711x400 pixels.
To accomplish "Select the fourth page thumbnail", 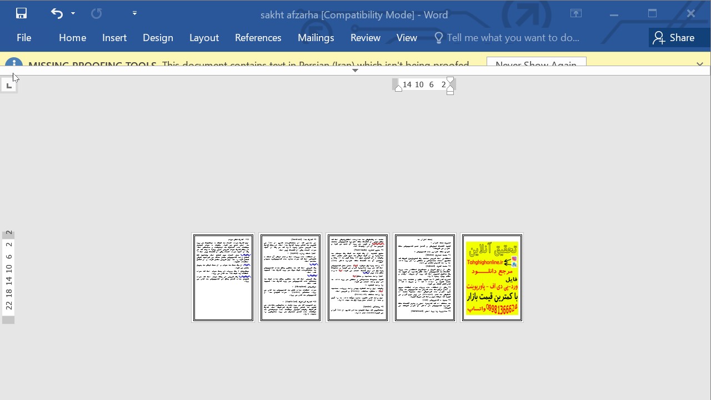I will click(x=424, y=277).
